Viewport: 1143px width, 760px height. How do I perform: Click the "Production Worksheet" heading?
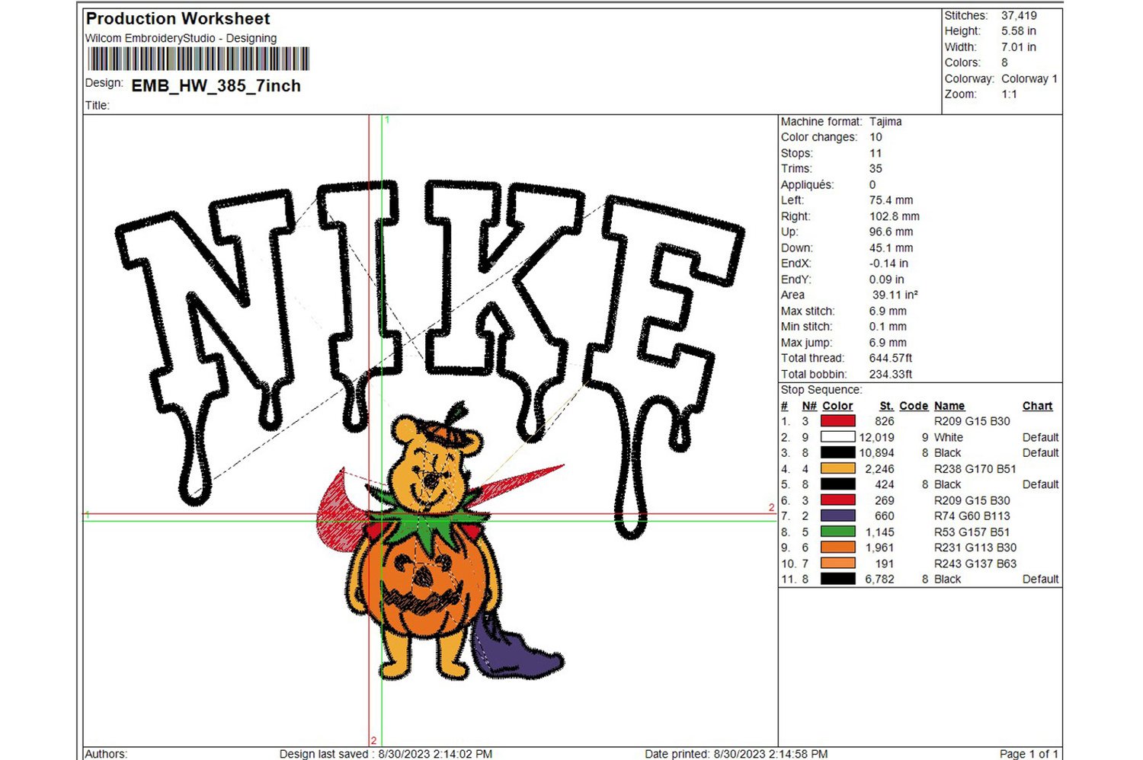(x=178, y=18)
